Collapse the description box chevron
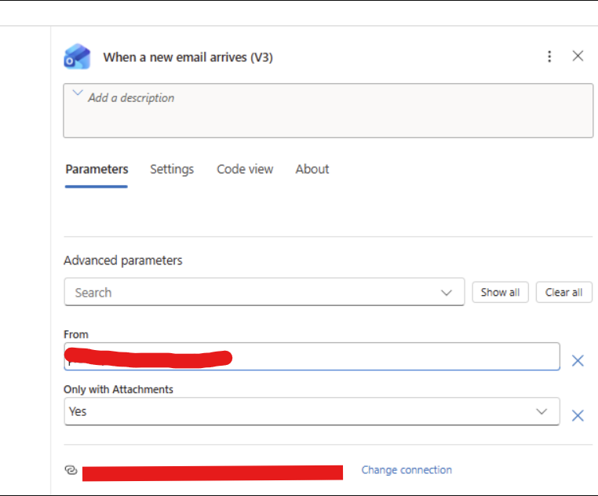Screen dimensions: 598x496 coord(77,93)
